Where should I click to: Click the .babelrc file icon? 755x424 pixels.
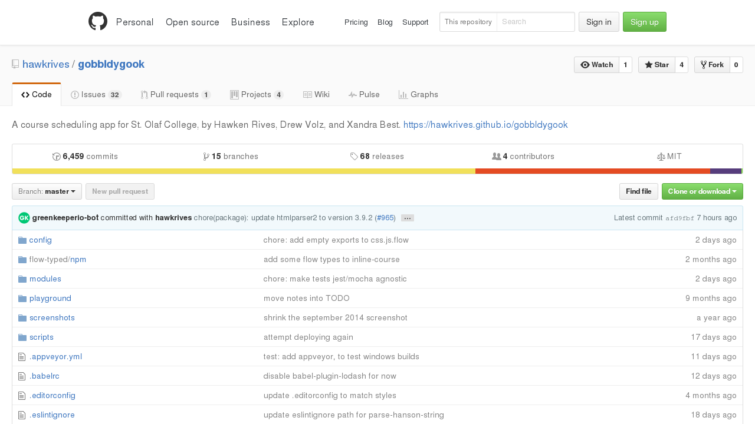(x=22, y=376)
